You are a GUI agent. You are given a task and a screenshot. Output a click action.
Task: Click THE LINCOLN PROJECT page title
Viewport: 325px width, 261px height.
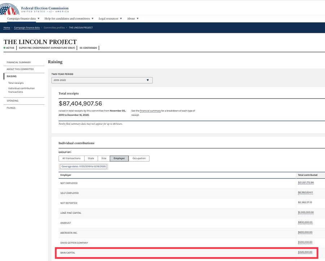pos(40,42)
